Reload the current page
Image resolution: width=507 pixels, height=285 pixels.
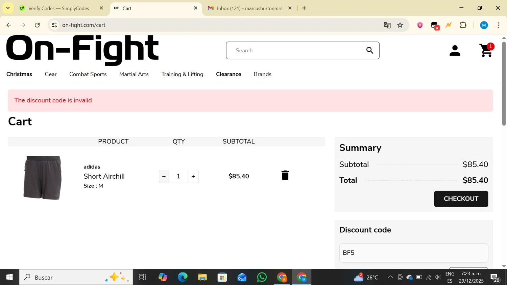tap(38, 25)
